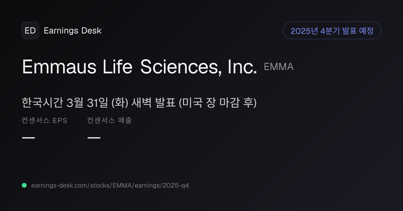Click the Emmaus Life Sciences, Inc. heading

(139, 67)
